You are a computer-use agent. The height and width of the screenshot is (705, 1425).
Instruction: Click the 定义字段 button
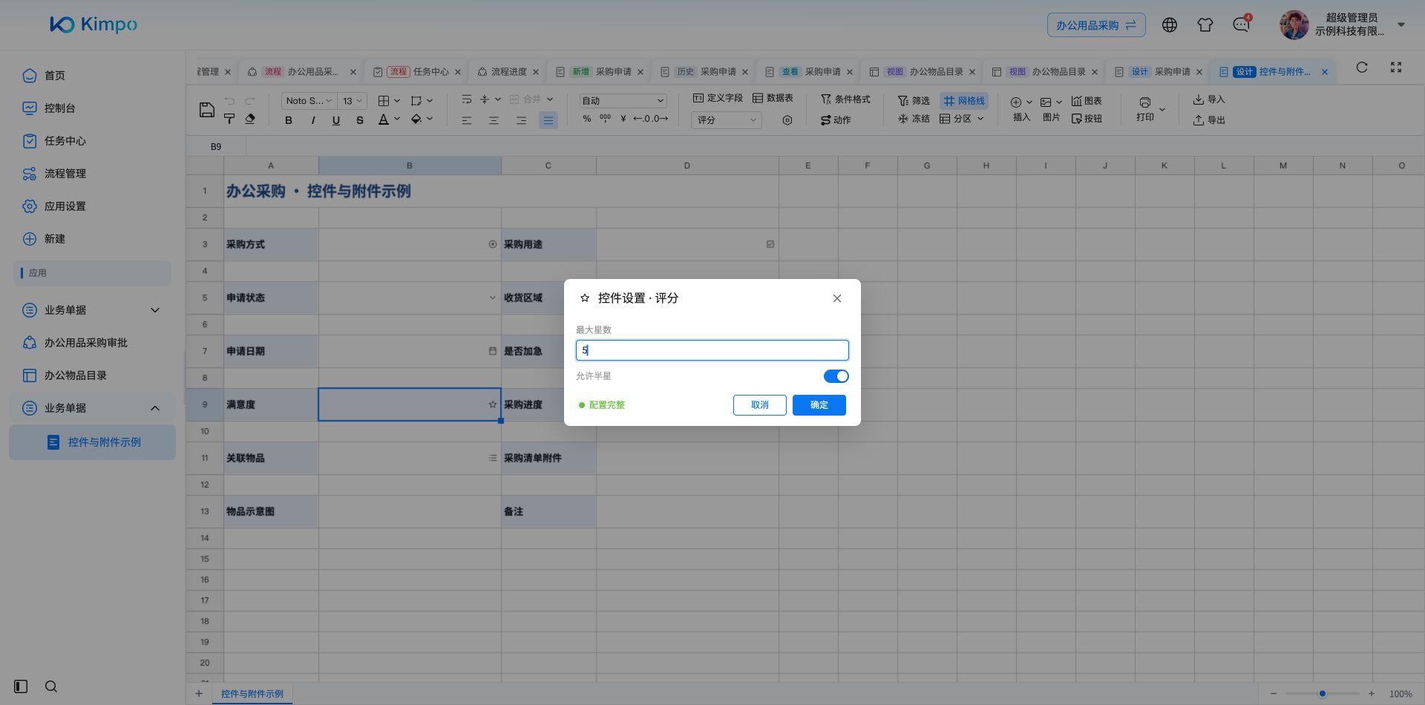tap(718, 98)
